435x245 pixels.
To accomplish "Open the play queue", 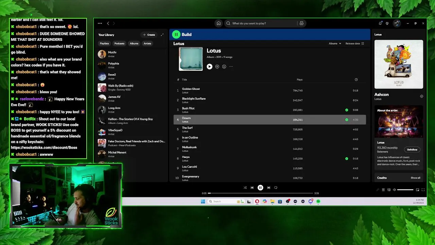I will pyautogui.click(x=383, y=190).
